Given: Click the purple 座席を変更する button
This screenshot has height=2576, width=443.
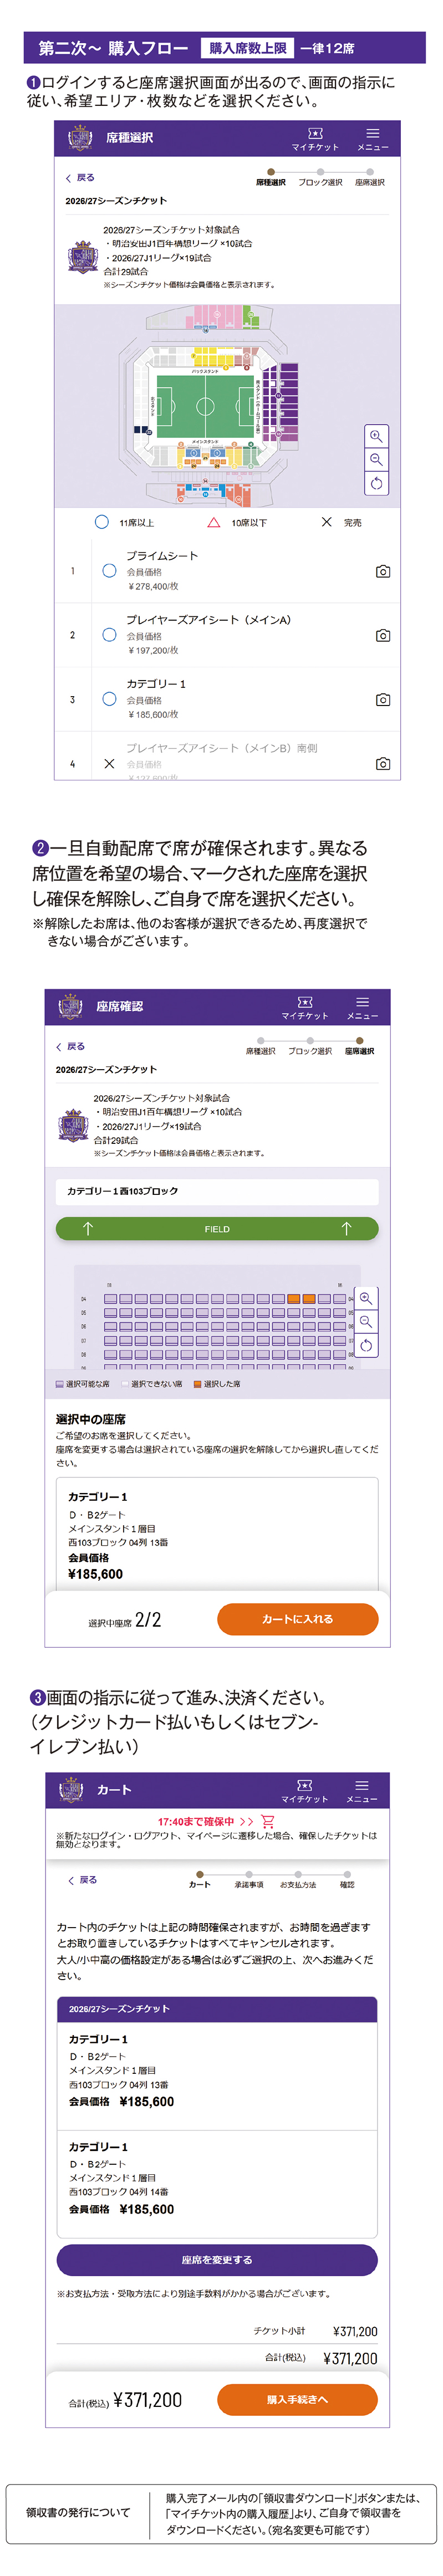Looking at the screenshot, I should [217, 2260].
